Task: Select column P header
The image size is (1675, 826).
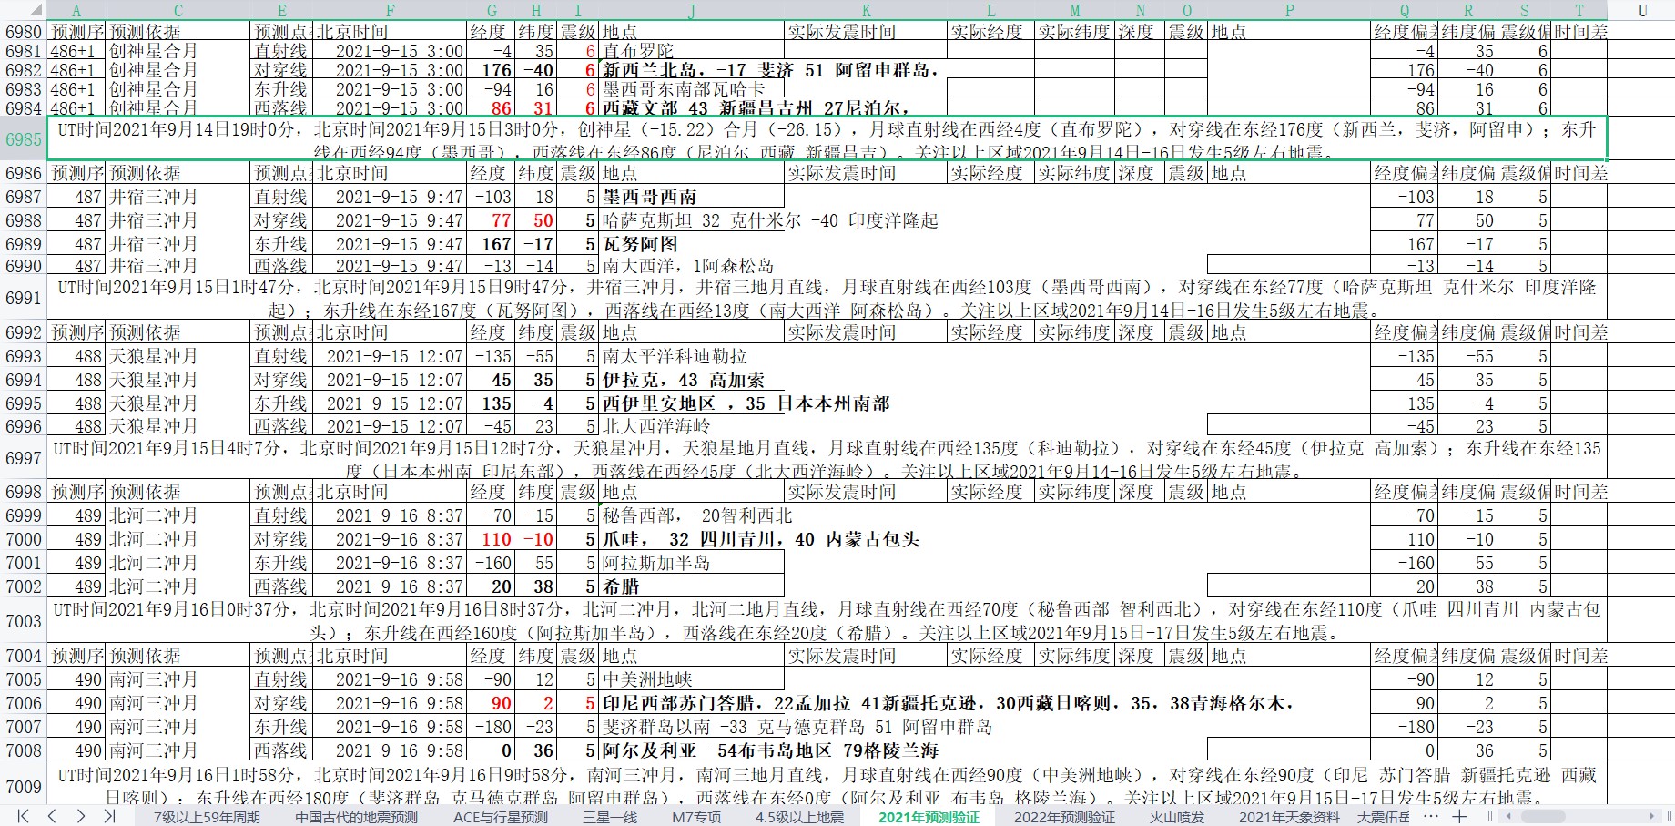Action: (x=1289, y=10)
